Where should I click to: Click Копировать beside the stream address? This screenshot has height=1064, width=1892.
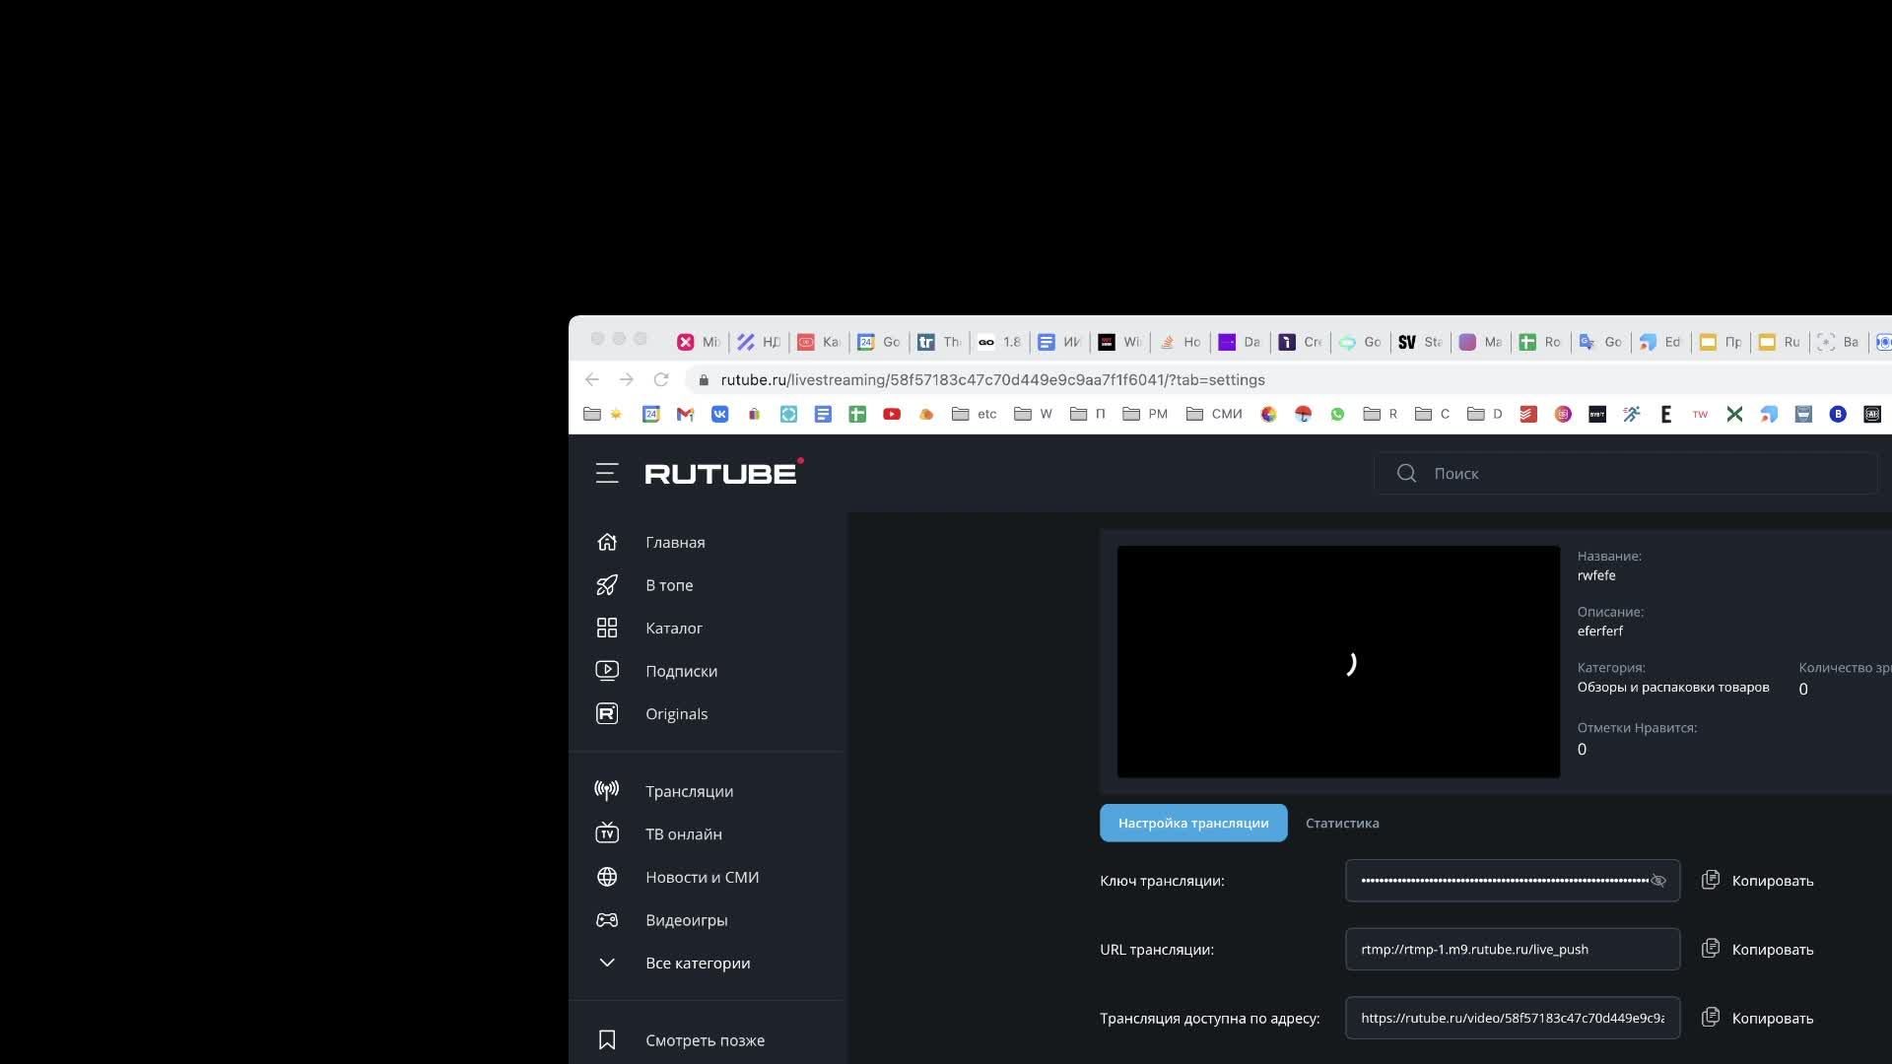[1758, 1018]
